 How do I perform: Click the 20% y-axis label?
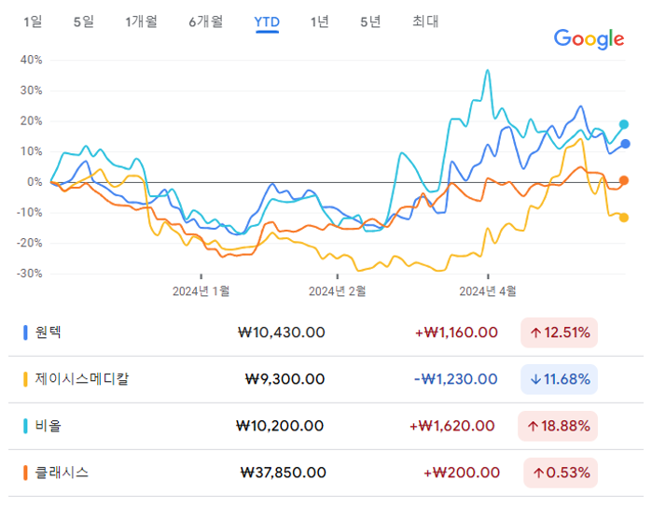(31, 121)
